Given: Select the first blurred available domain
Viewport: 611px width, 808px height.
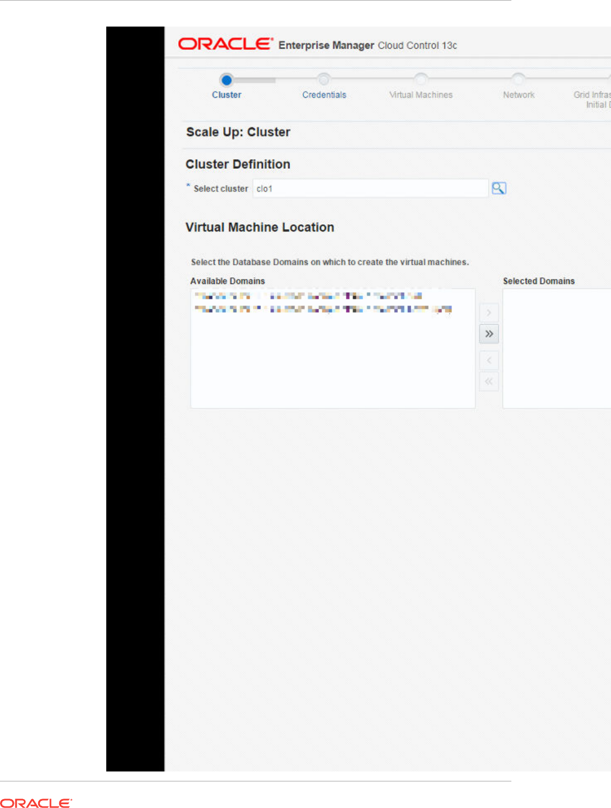Looking at the screenshot, I should 308,296.
